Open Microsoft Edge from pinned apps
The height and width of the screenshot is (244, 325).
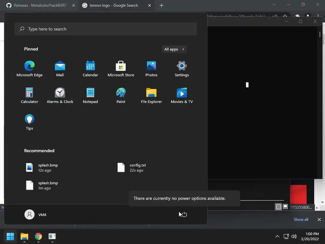pyautogui.click(x=30, y=69)
